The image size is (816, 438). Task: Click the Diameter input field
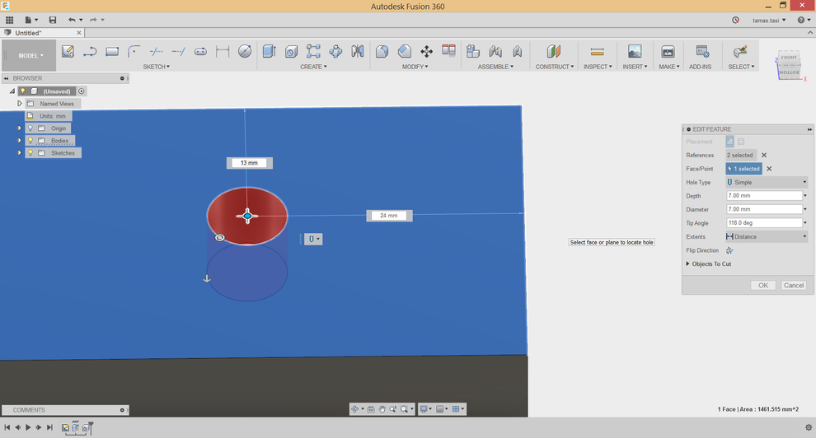click(764, 209)
